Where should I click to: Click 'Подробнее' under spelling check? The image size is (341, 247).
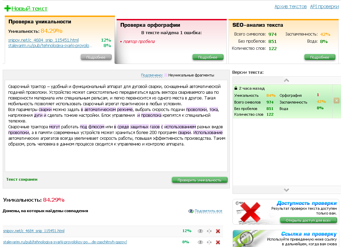pos(208,57)
